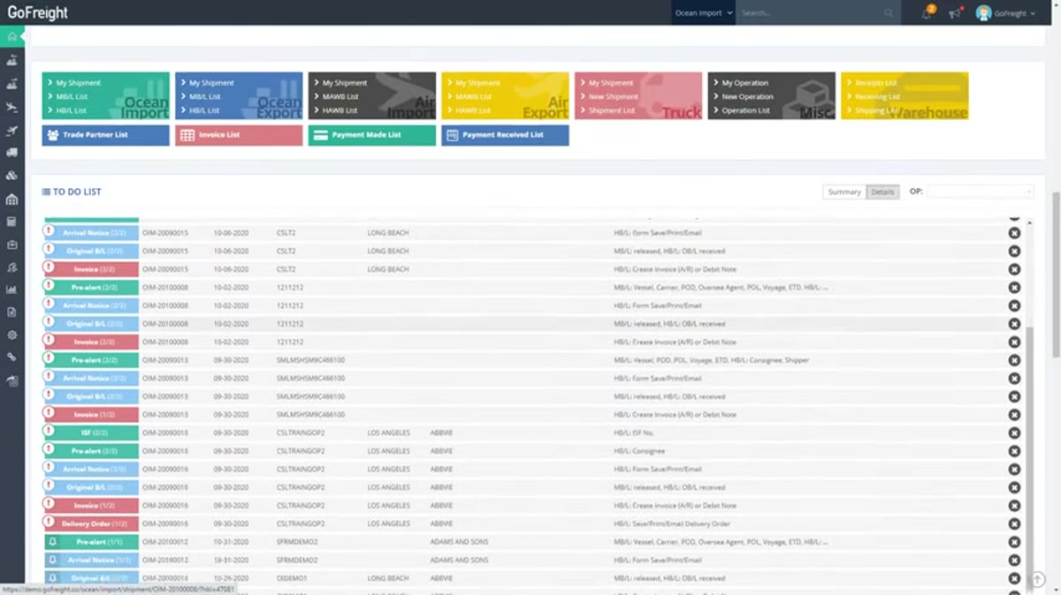The image size is (1061, 595).
Task: Open Operation List in the Misc tile
Action: point(745,110)
